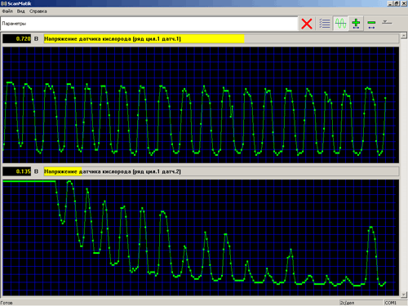Open the Файл menu
Image resolution: width=408 pixels, height=306 pixels.
[7, 11]
